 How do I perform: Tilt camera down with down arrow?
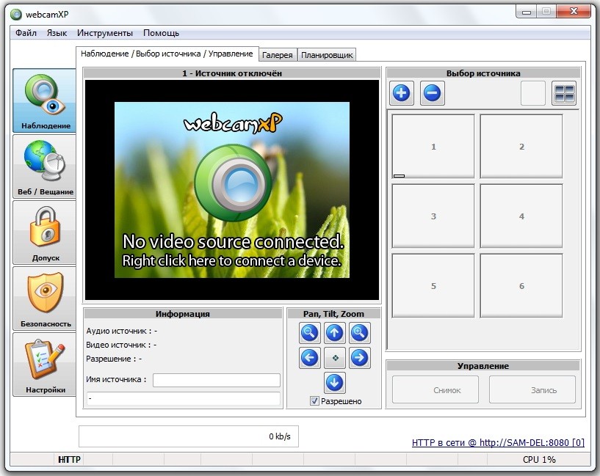[x=335, y=382]
